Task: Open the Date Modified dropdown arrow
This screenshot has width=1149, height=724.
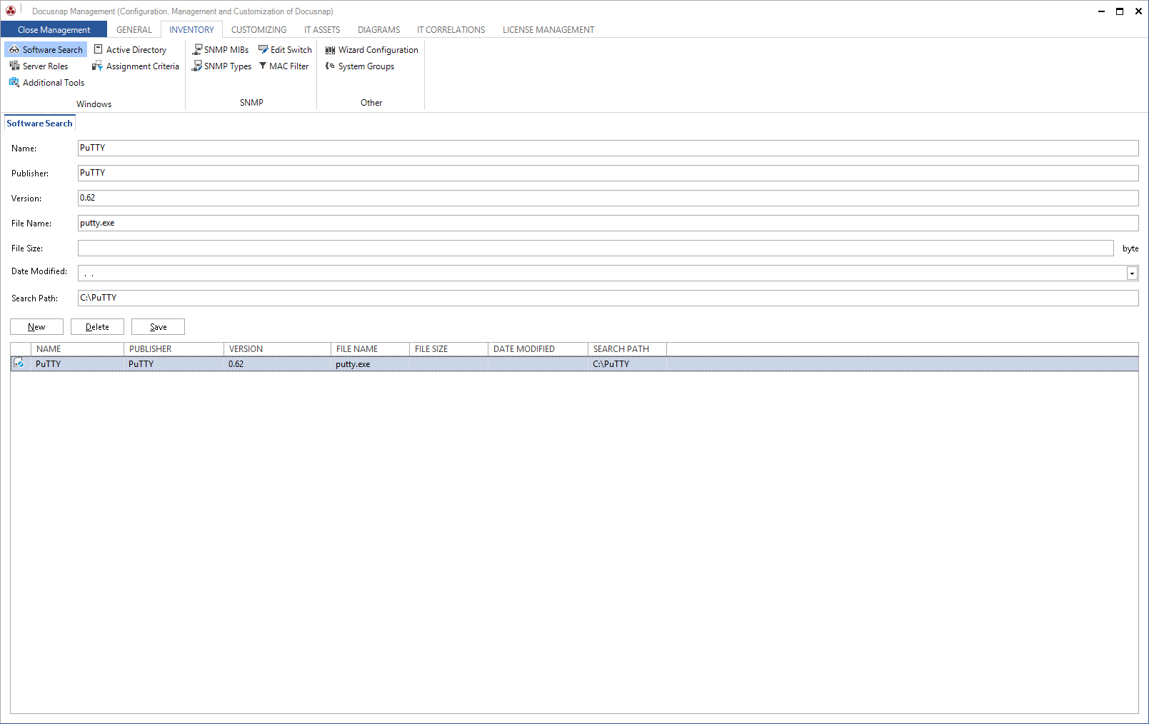Action: pyautogui.click(x=1132, y=273)
